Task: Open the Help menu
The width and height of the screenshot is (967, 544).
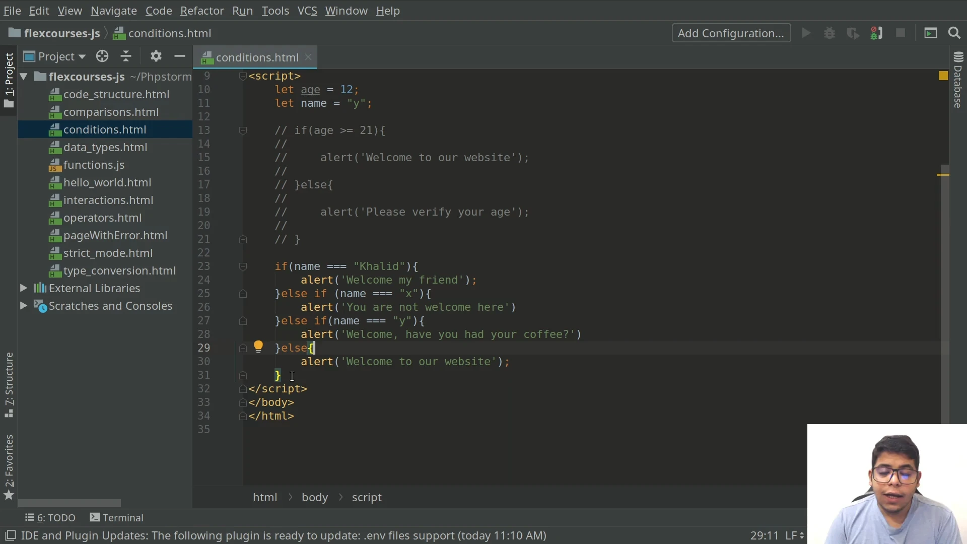Action: tap(388, 11)
